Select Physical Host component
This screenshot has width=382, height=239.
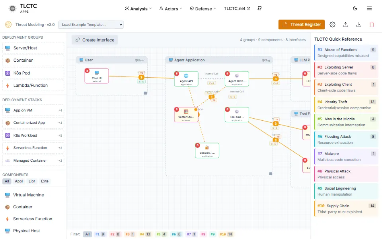pos(33,231)
